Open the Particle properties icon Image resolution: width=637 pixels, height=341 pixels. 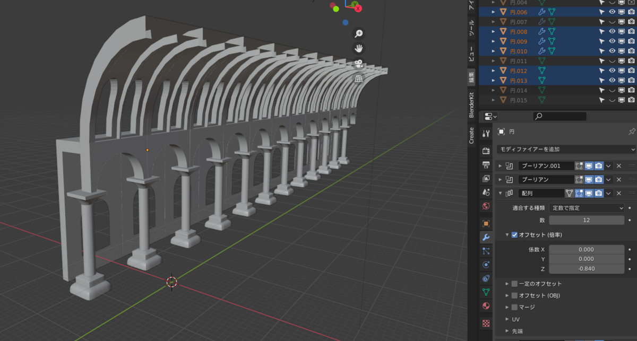486,251
